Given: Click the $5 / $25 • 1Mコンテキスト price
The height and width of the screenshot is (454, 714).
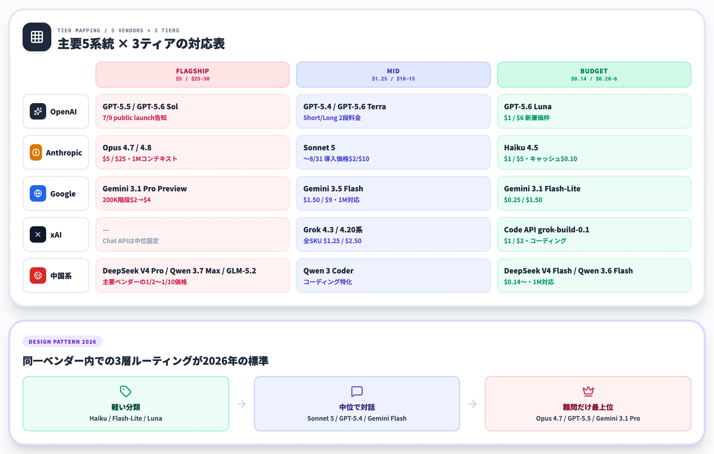Looking at the screenshot, I should [x=140, y=159].
